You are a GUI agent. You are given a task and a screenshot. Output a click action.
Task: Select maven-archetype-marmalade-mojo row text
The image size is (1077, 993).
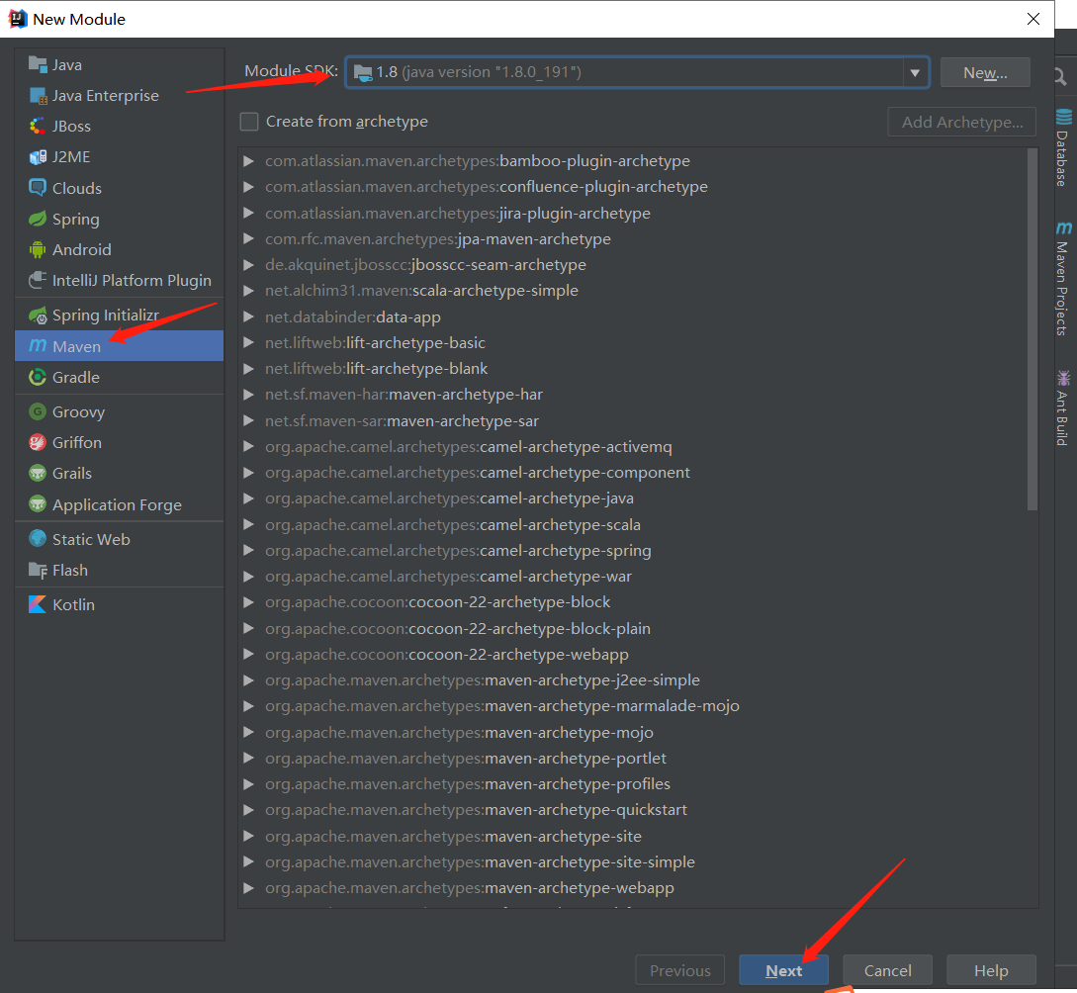point(502,706)
